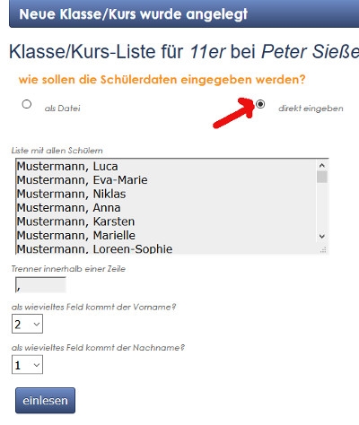This screenshot has height=425, width=359.
Task: Click the textarea resize grip handle
Action: [x=323, y=250]
